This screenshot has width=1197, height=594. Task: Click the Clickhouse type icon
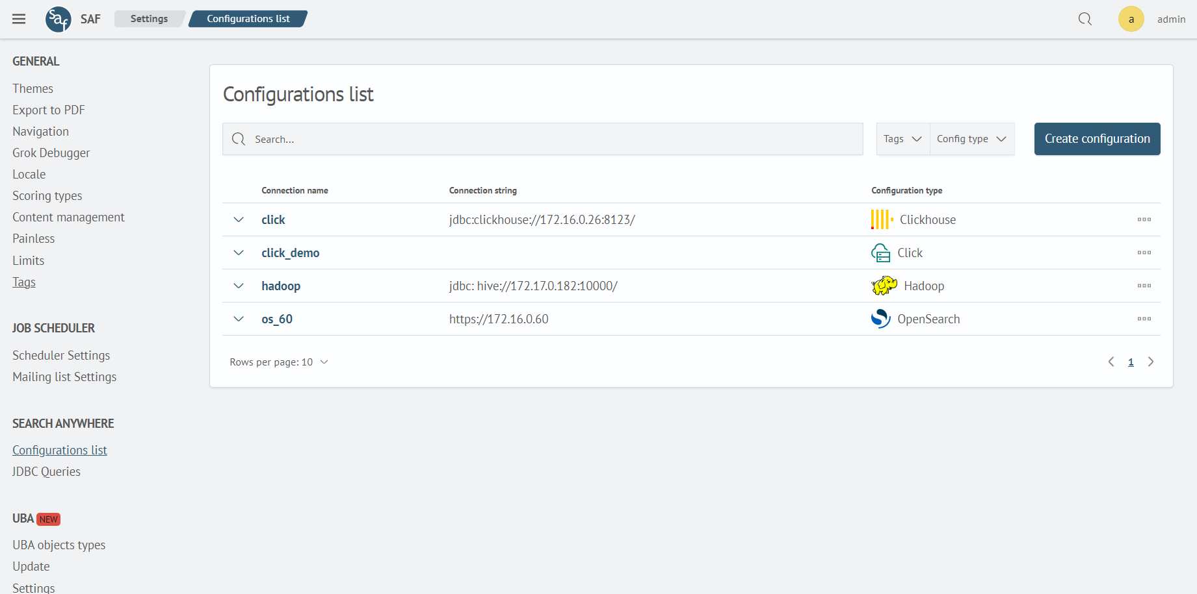881,219
